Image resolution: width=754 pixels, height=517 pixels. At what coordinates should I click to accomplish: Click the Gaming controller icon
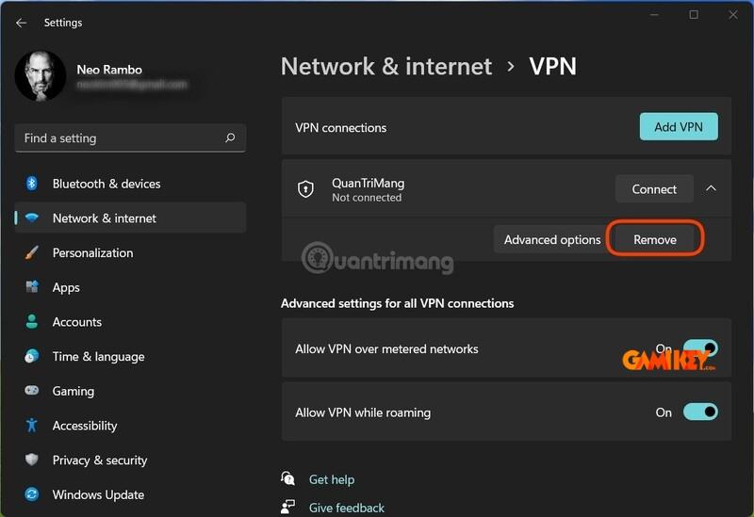pyautogui.click(x=32, y=391)
